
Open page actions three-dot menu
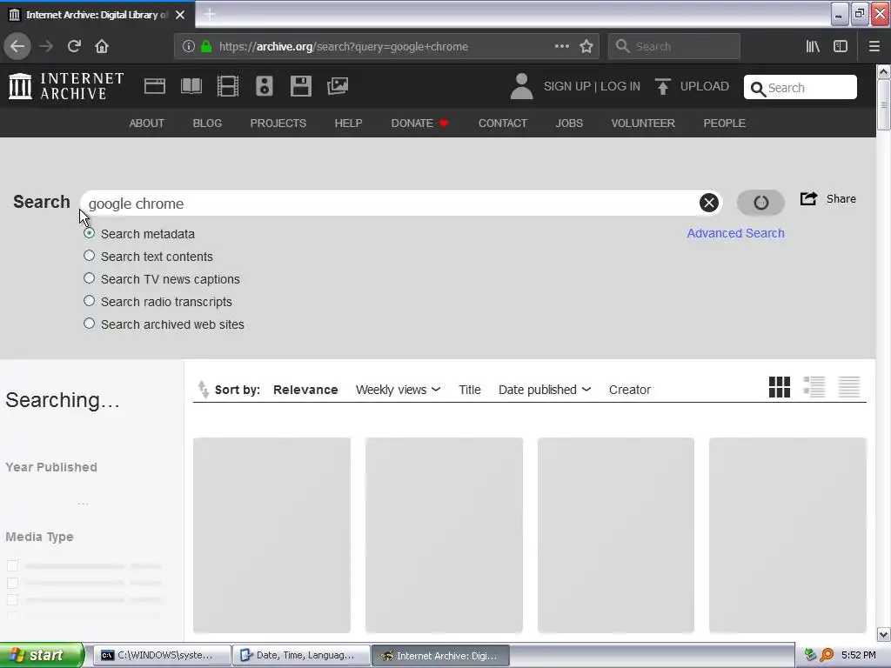(x=561, y=47)
